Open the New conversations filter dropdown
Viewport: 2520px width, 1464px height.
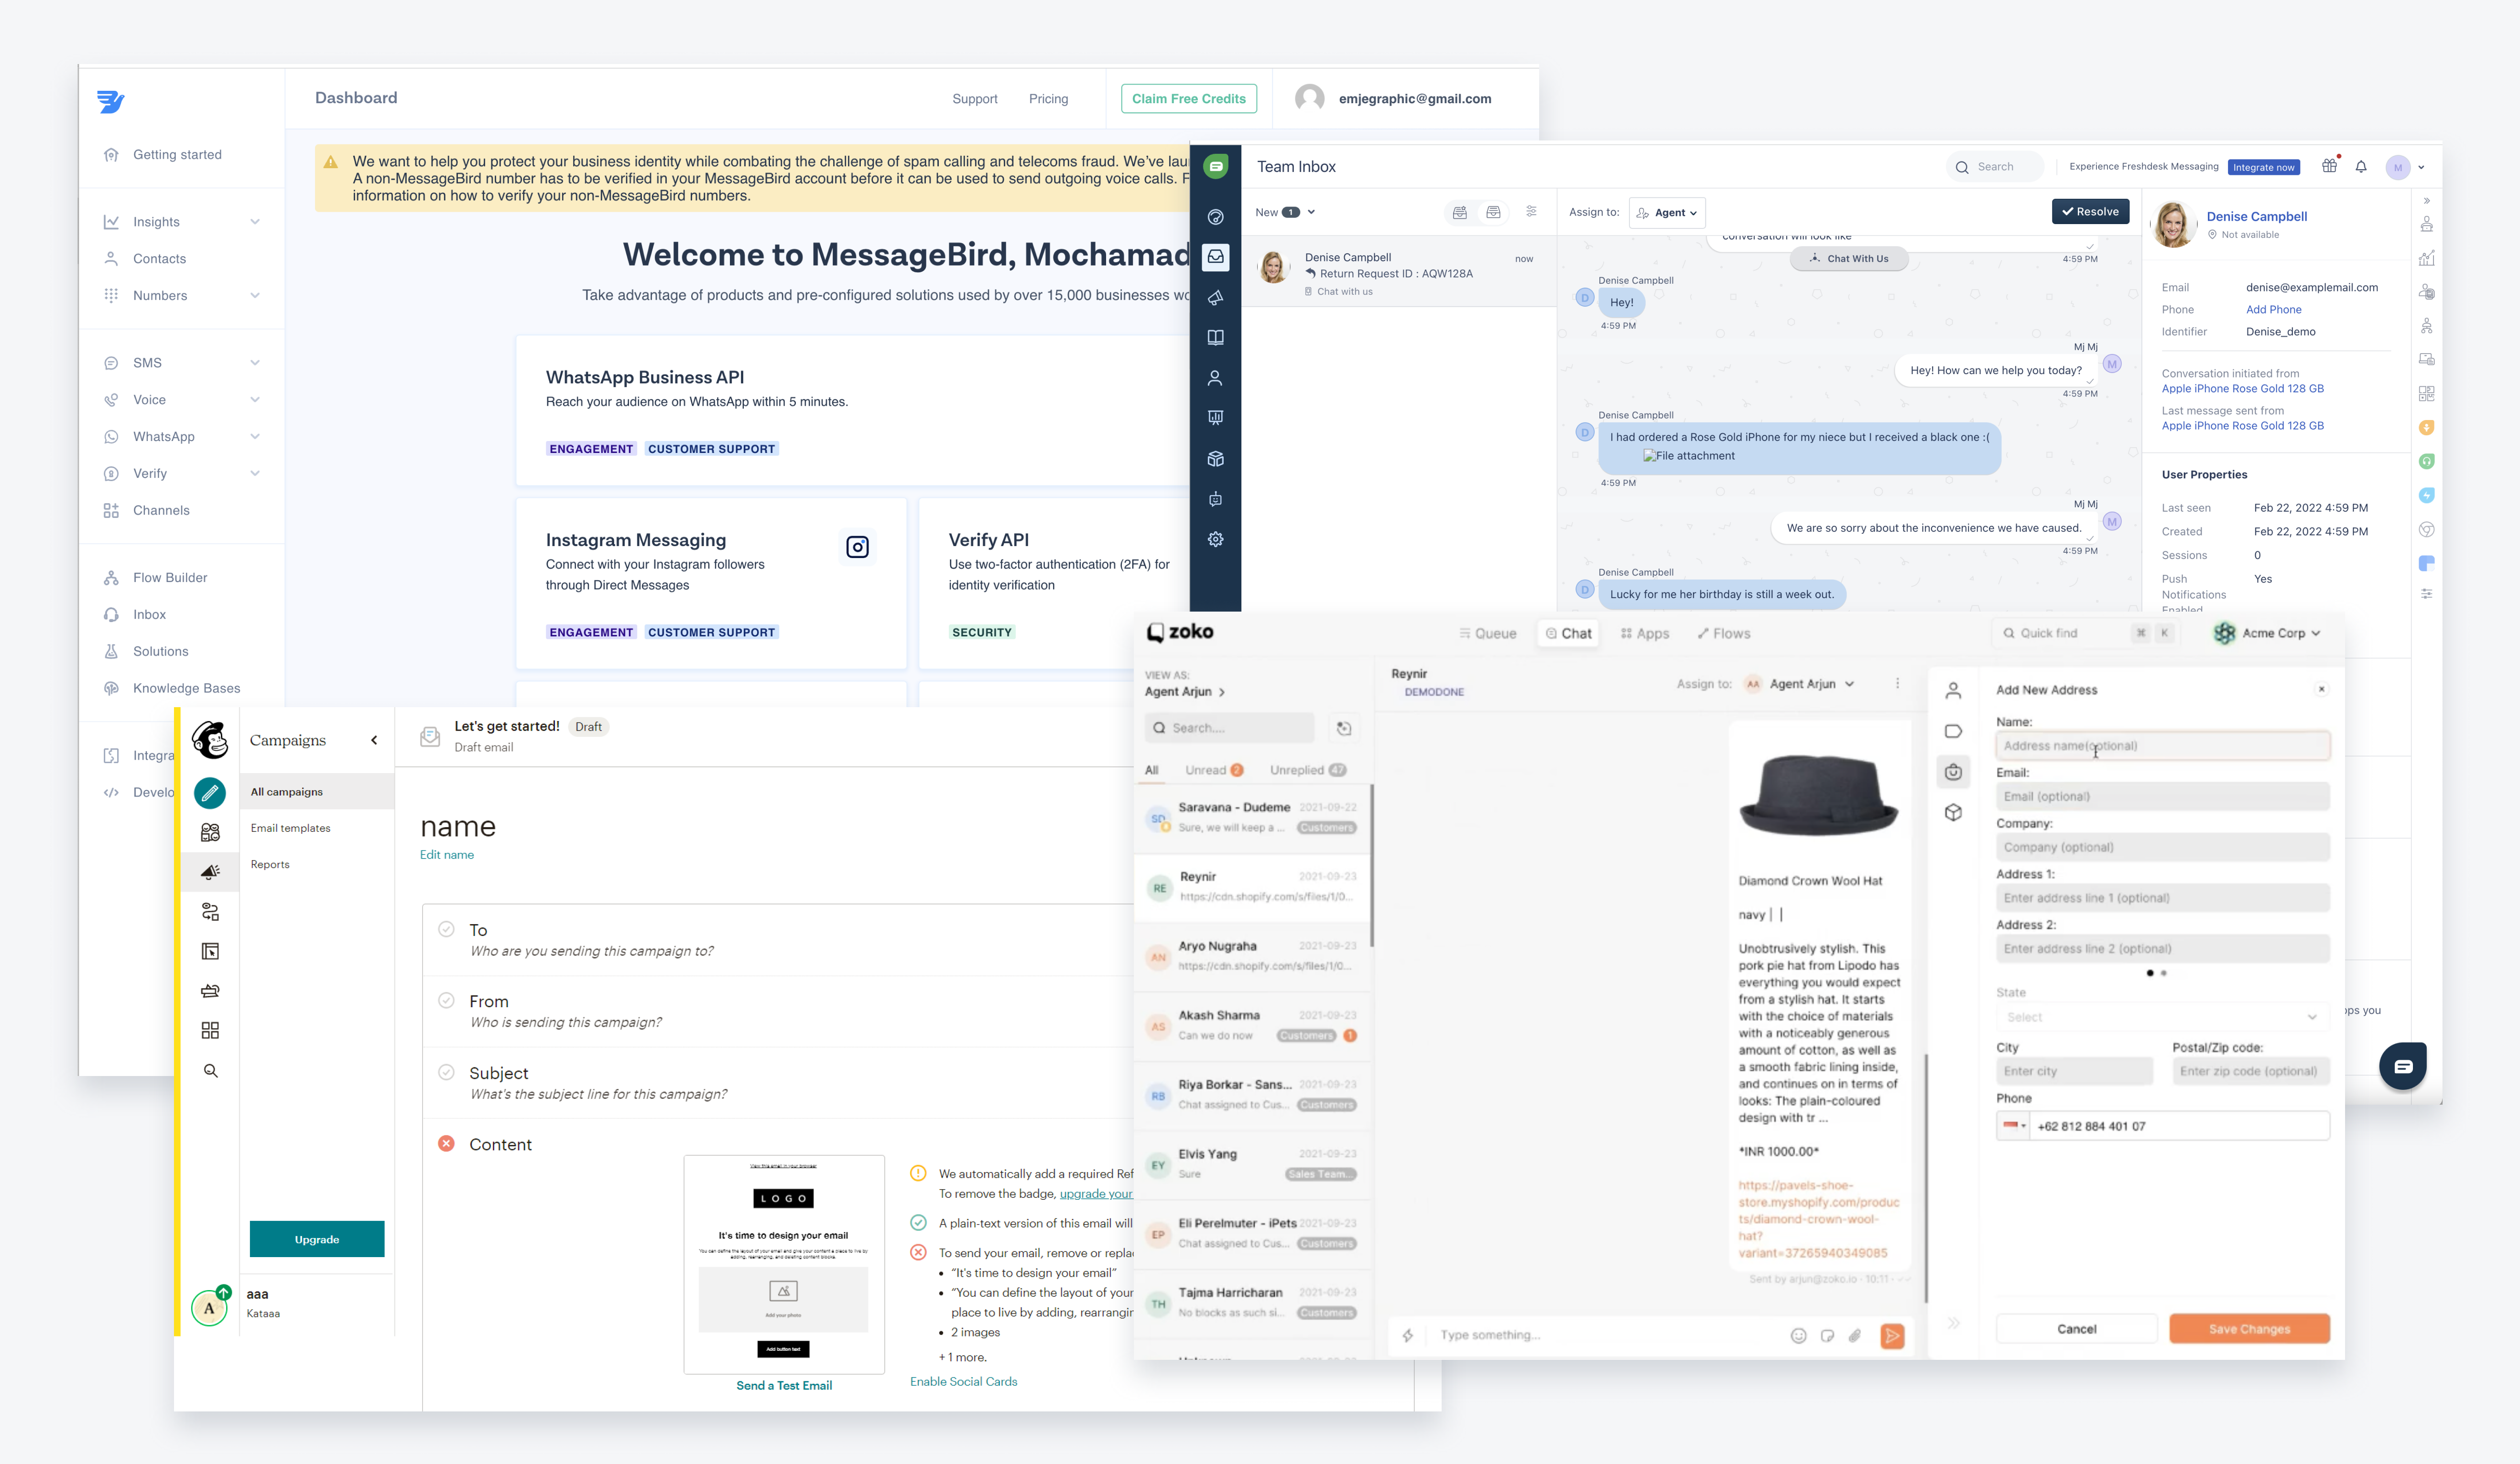pos(1285,212)
